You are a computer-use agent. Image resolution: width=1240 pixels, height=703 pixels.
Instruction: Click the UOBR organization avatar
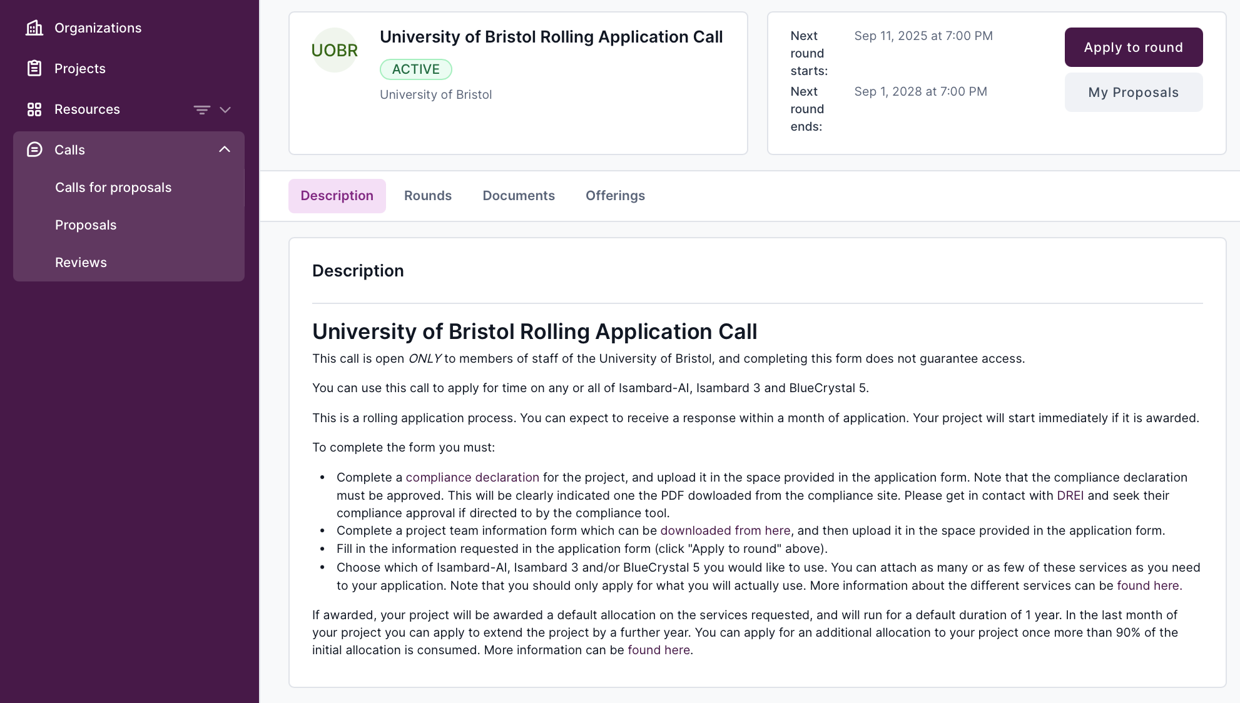click(335, 50)
